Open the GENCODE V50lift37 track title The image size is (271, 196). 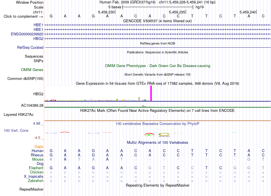click(x=157, y=21)
